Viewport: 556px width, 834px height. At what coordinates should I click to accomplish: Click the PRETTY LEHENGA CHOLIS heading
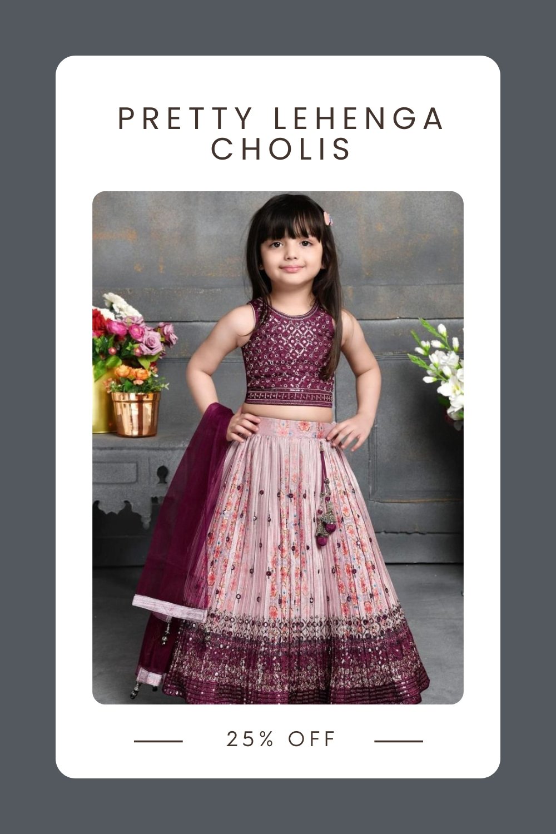point(281,133)
